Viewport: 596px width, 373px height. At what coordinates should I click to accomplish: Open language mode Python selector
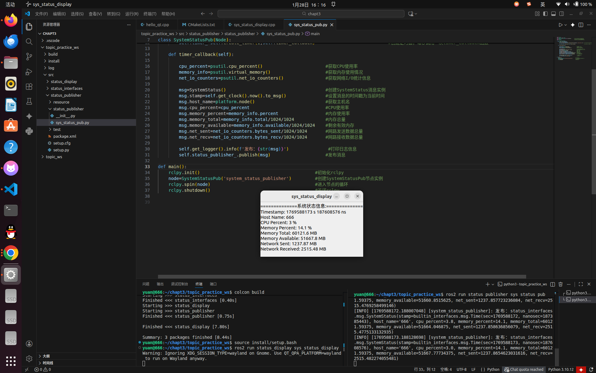pyautogui.click(x=493, y=370)
